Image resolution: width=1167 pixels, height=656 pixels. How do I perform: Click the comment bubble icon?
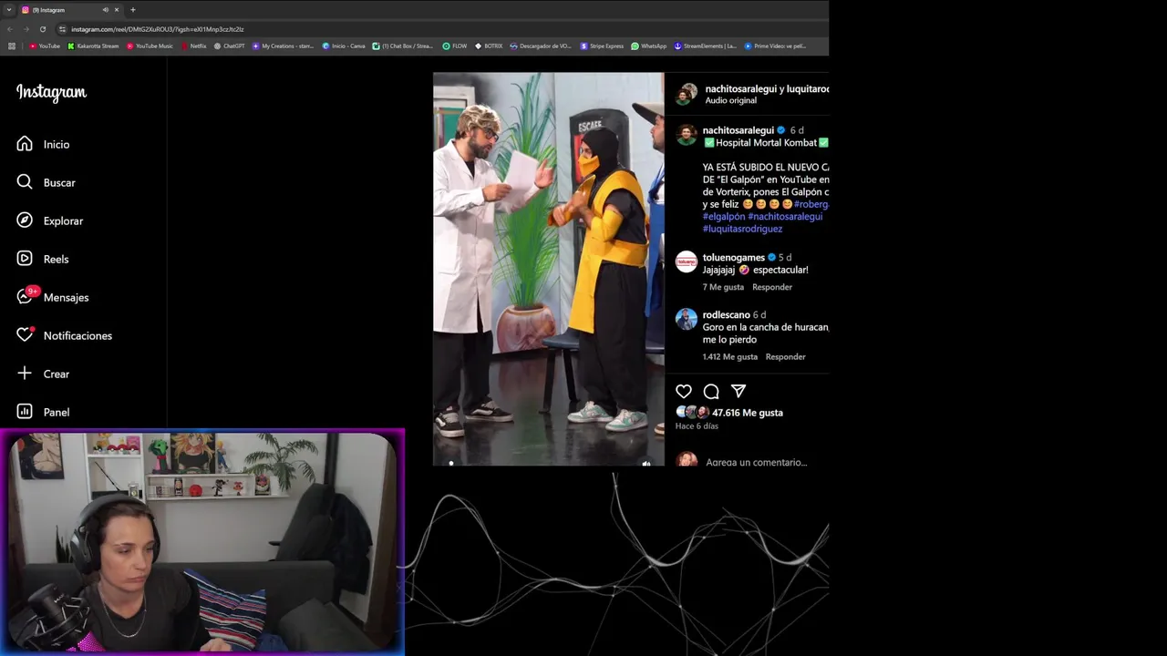click(x=711, y=391)
